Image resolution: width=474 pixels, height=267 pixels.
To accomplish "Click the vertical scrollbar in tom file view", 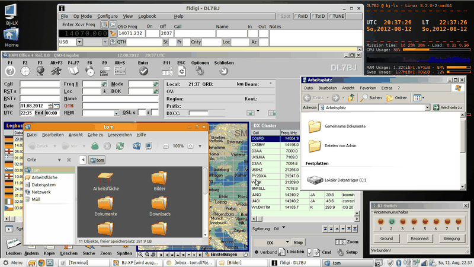I will coord(205,202).
